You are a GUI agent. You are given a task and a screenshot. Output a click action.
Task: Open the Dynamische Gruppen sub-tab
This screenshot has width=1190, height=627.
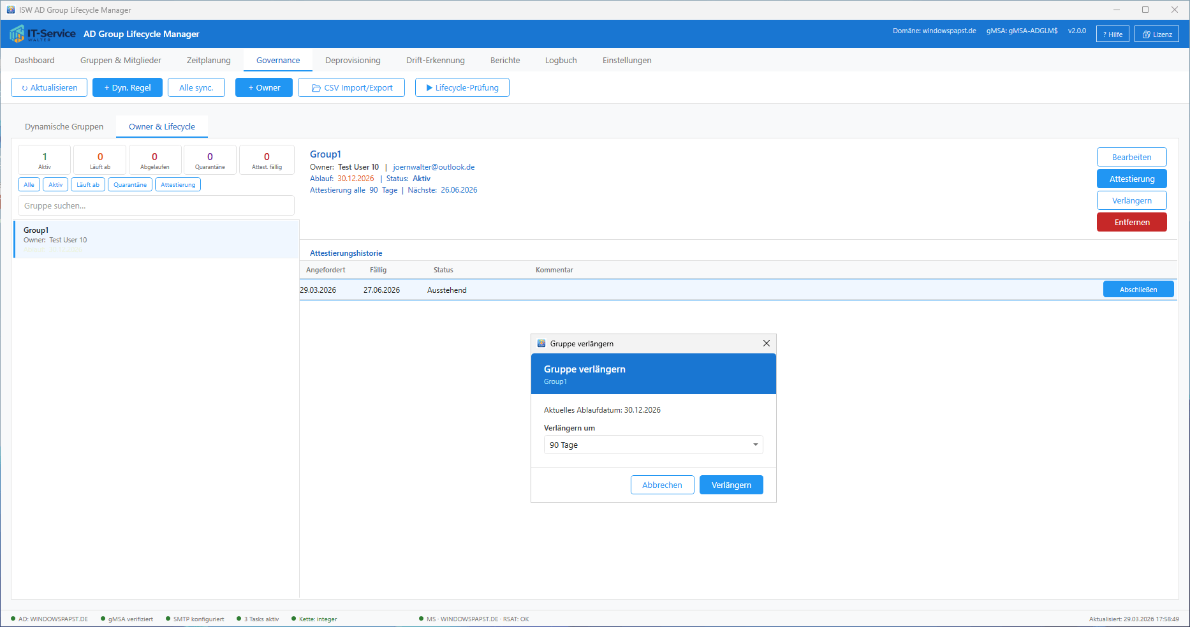pos(64,127)
